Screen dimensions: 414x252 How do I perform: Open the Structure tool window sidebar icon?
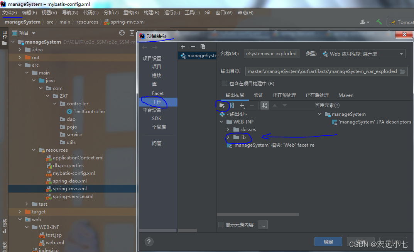[5, 226]
